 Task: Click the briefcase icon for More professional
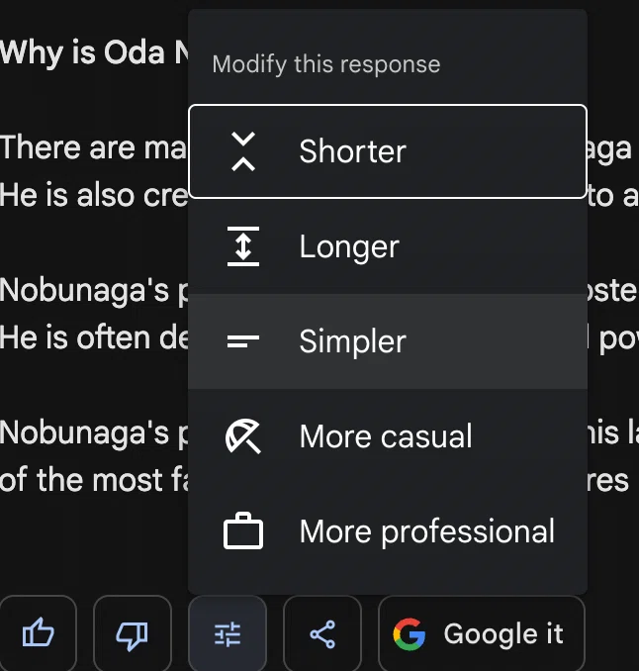[243, 530]
